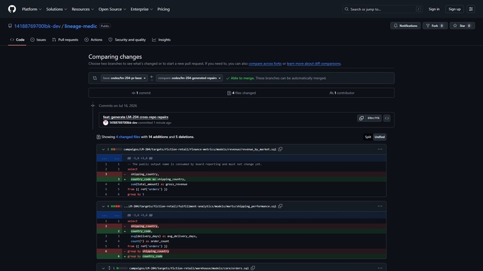
Task: Open options menu for shipping_performance.sql
Action: coord(380,206)
